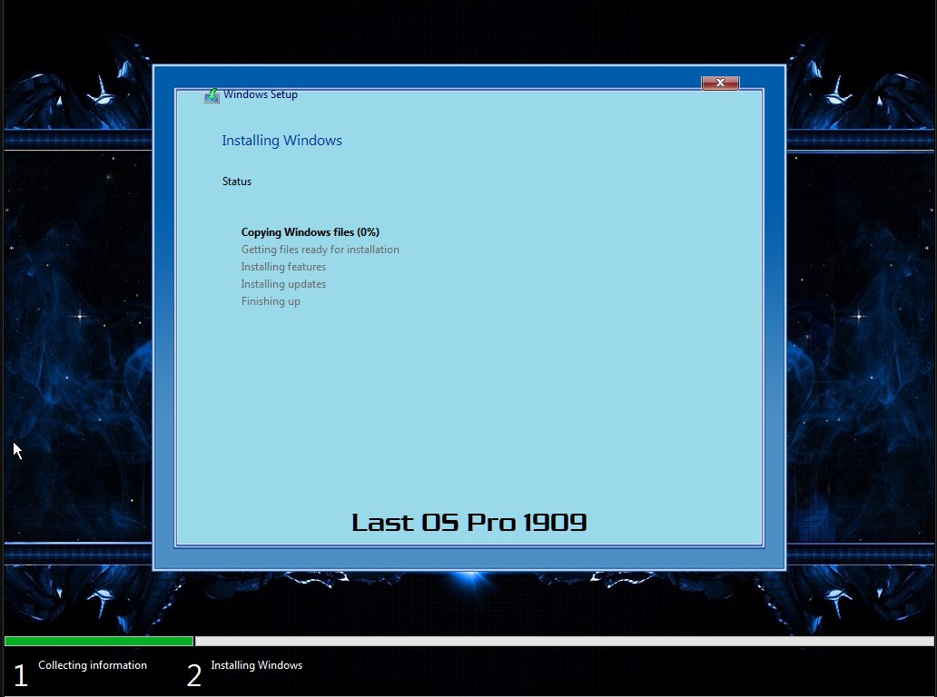Select 'Copying Windows files (0%)' status line
Image resolution: width=937 pixels, height=697 pixels.
pos(311,232)
